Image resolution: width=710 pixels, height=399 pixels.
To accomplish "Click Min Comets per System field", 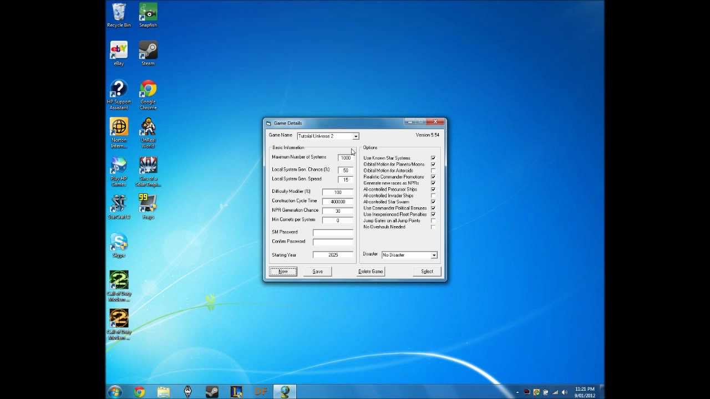I will 337,221.
